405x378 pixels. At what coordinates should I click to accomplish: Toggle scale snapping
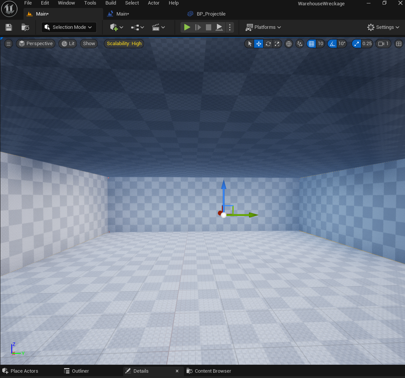click(356, 44)
